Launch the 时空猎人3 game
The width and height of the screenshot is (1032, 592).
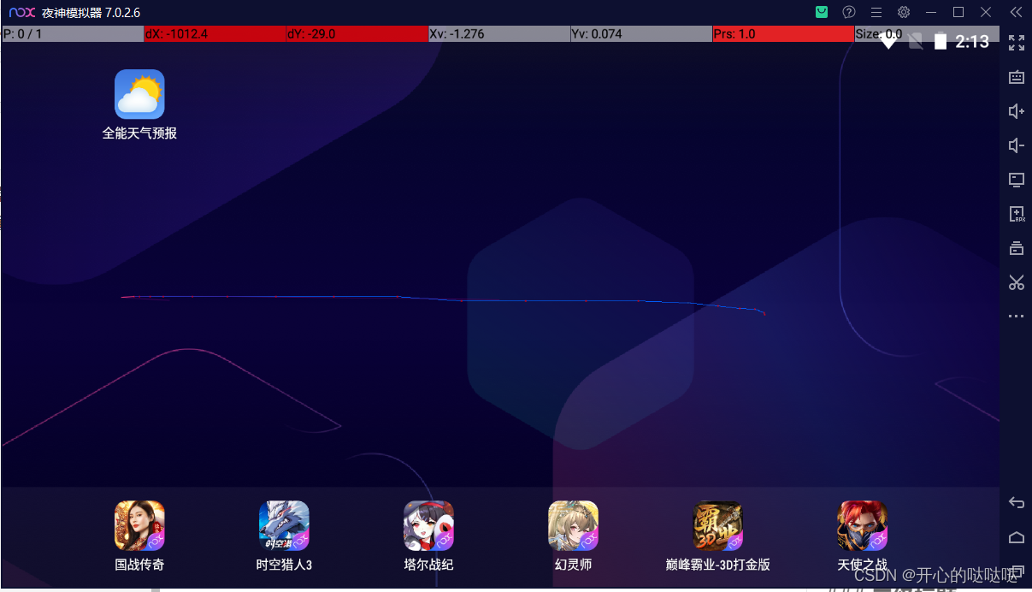pos(284,525)
